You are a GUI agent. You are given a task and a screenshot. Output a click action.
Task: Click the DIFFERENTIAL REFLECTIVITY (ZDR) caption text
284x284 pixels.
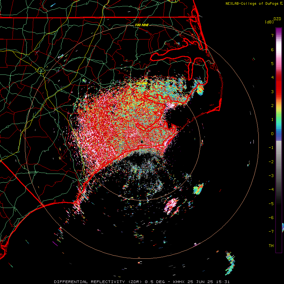[x=99, y=282]
